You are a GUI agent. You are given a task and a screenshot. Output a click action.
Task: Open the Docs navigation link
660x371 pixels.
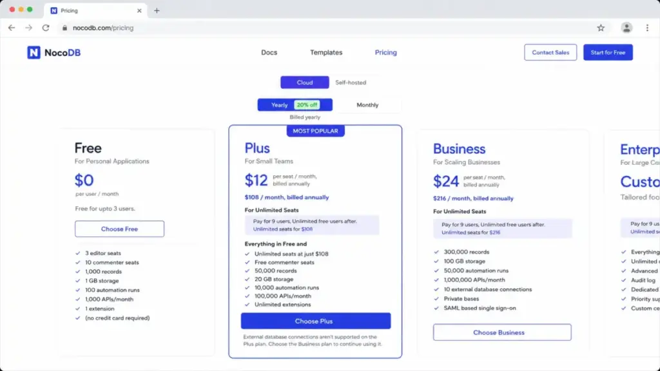coord(269,53)
